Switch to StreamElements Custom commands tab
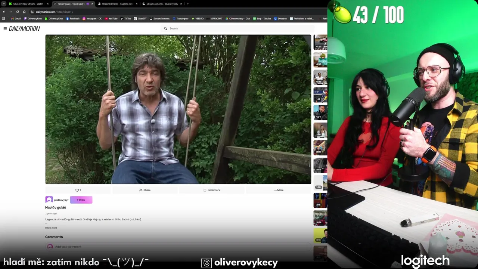Viewport: 478px width, 269px height. [x=118, y=4]
